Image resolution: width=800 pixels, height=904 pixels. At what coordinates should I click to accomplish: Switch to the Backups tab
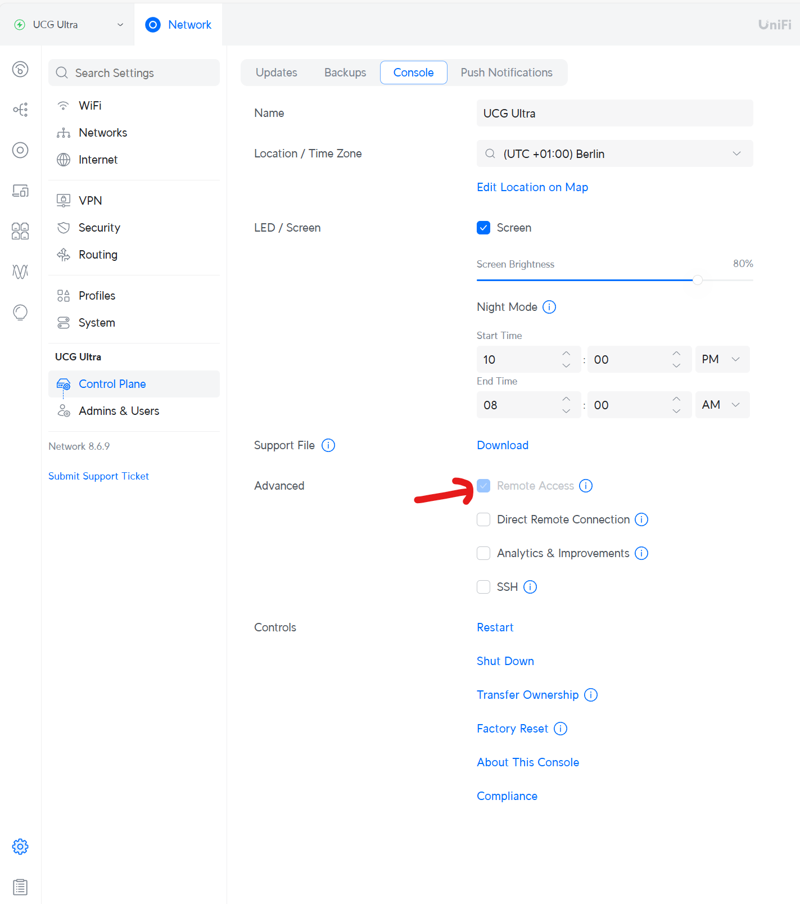pyautogui.click(x=345, y=73)
